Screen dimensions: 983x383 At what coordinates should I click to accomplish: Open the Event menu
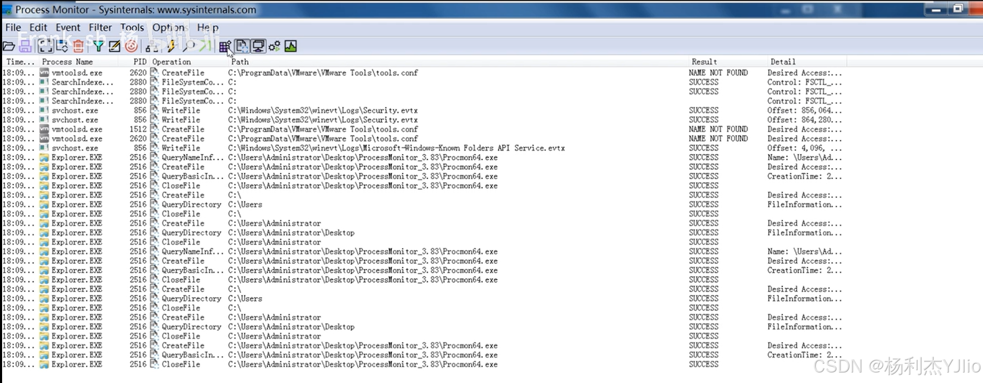pos(68,27)
